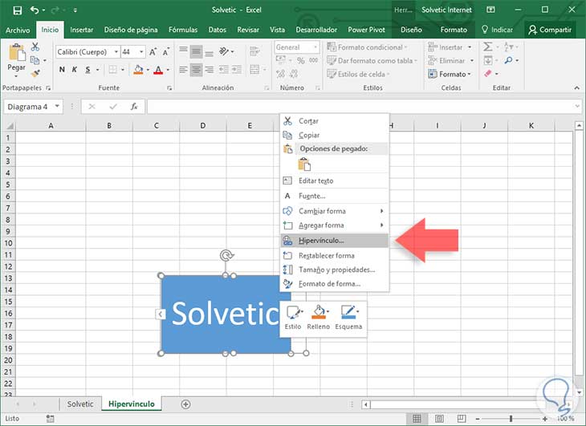Click the fill color bucket icon
586x426 pixels.
138,70
